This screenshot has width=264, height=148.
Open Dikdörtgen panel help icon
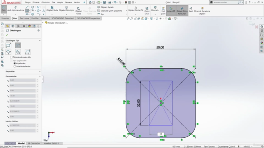click(38, 30)
